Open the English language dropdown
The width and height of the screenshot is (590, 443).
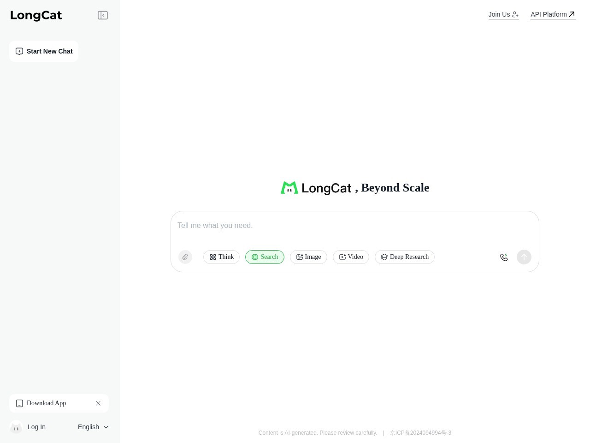click(x=93, y=427)
